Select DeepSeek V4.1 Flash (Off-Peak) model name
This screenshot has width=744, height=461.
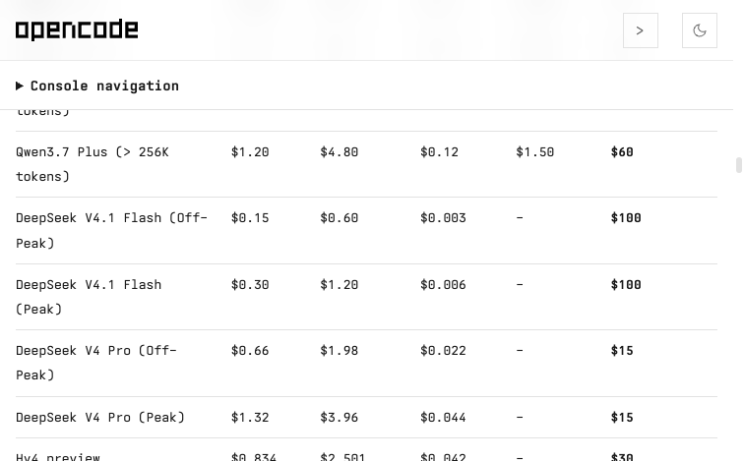tap(111, 230)
